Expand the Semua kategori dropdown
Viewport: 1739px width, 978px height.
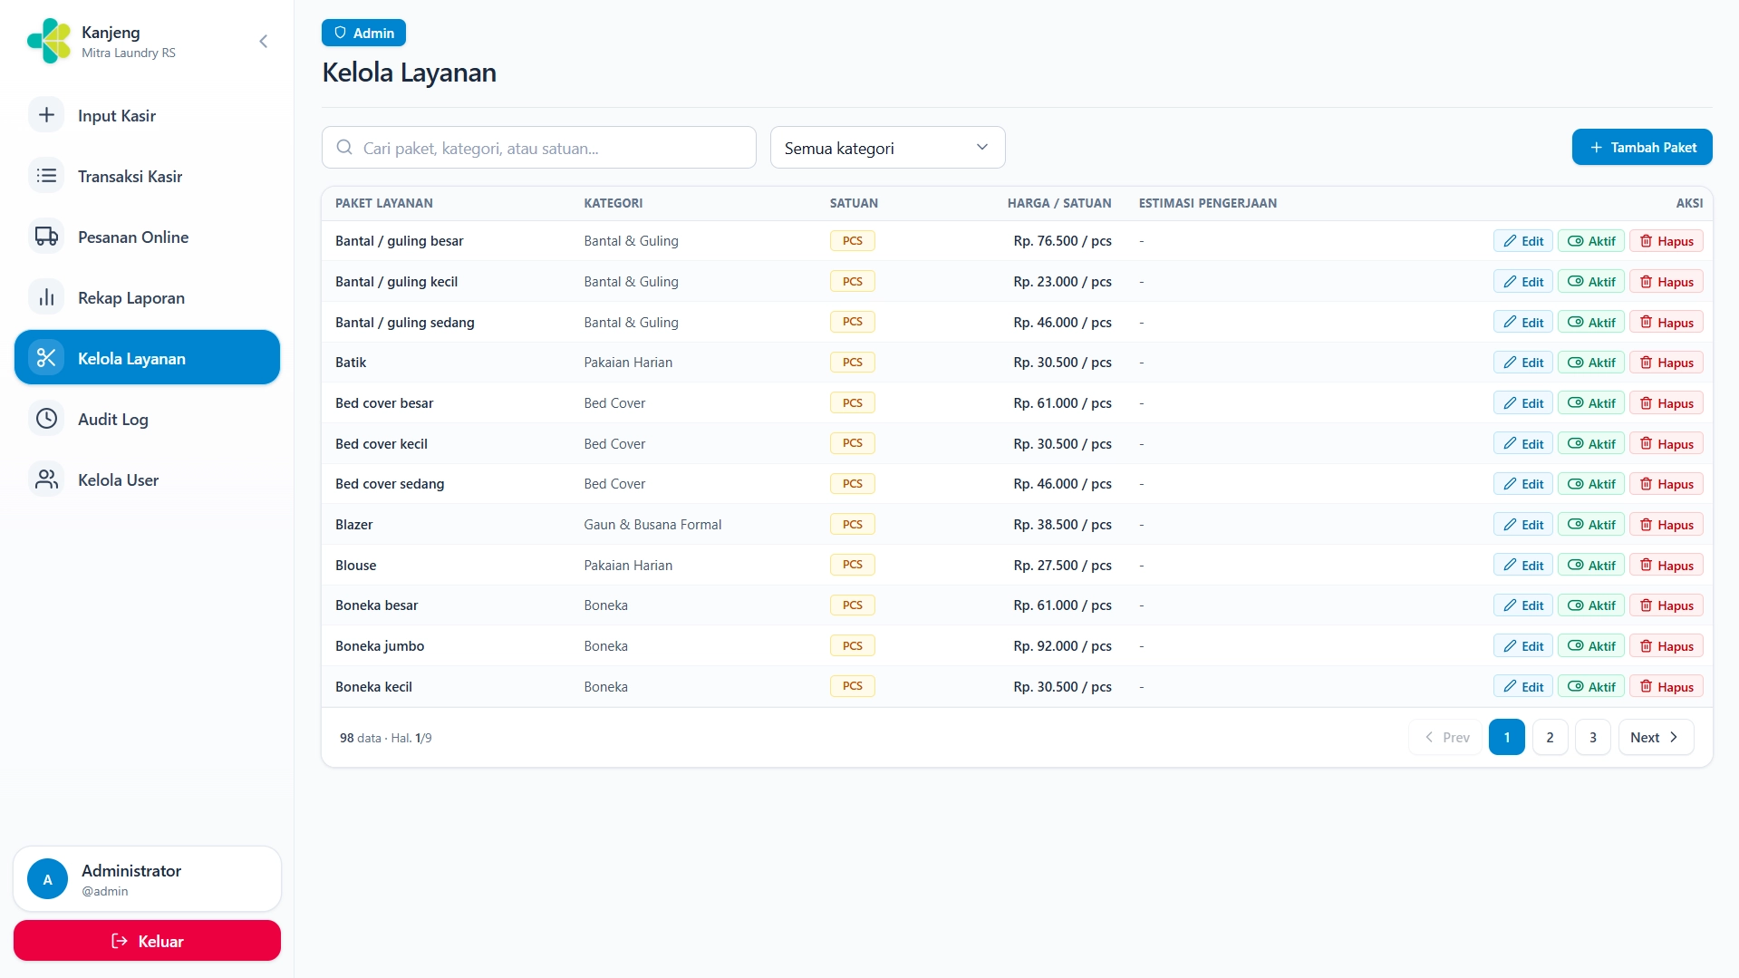click(887, 148)
